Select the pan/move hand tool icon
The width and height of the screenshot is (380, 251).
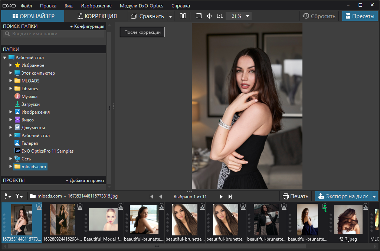tap(209, 16)
